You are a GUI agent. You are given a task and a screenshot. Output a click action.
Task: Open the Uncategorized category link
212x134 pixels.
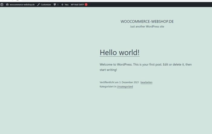tap(125, 87)
